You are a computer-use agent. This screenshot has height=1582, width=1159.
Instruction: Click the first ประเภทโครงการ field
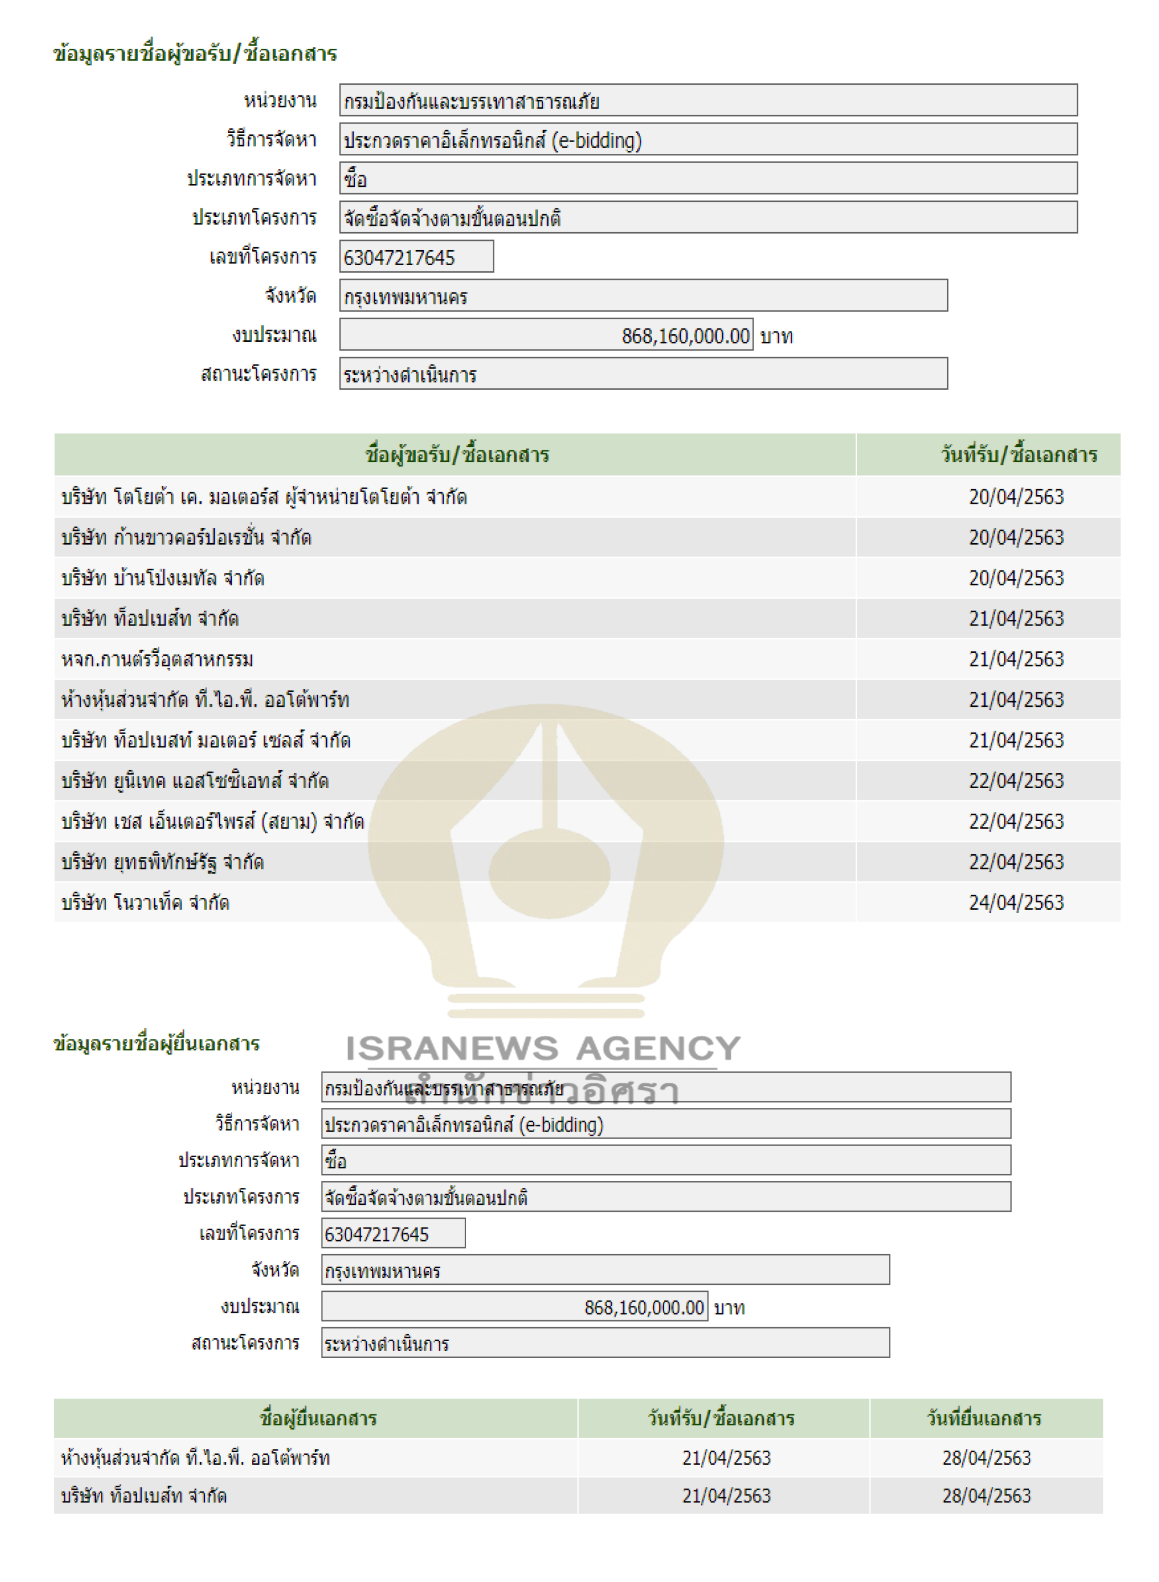708,218
